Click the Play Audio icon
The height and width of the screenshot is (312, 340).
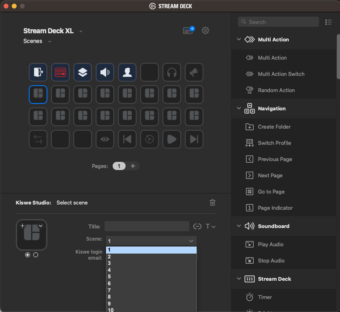(x=250, y=244)
